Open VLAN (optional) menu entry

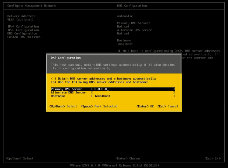(x=20, y=20)
